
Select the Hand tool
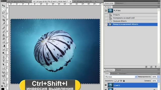click(4, 79)
